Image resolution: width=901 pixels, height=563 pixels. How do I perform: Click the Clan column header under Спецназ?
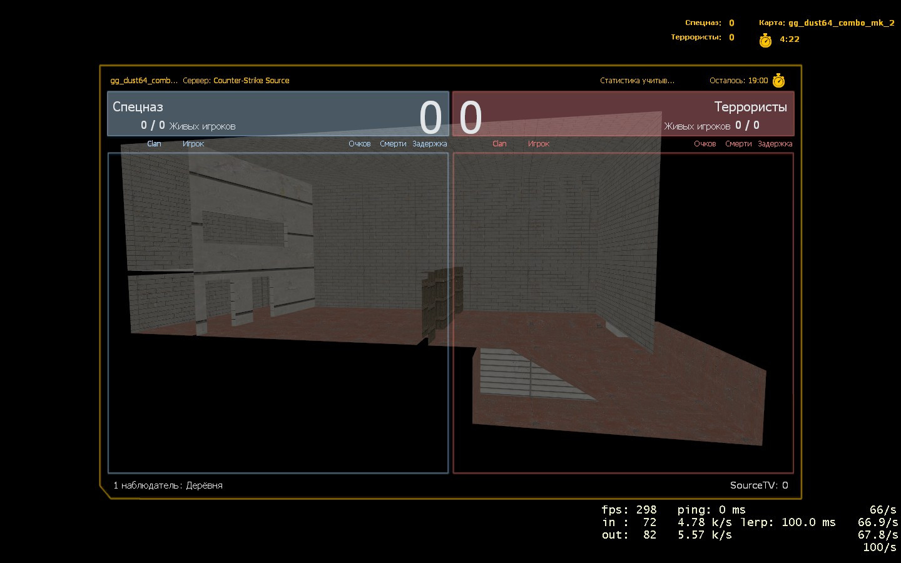(x=154, y=144)
